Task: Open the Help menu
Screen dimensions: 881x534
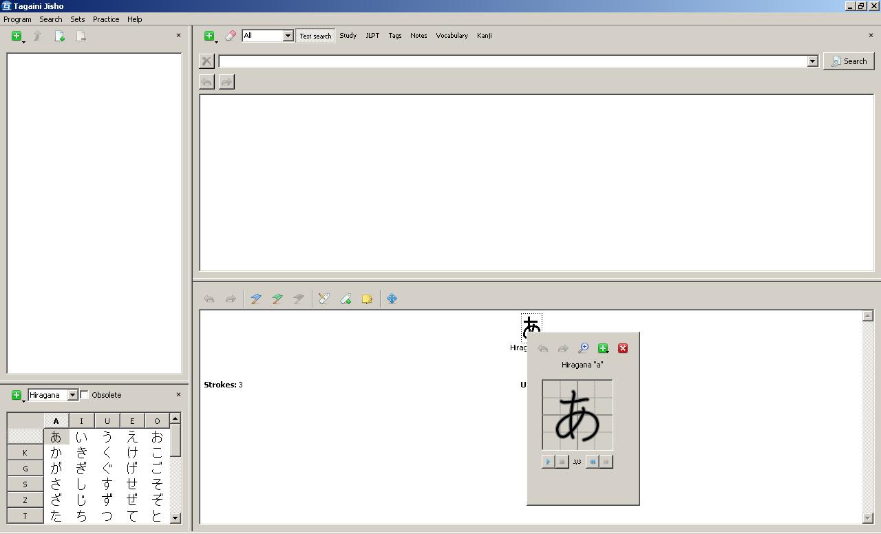Action: [134, 19]
